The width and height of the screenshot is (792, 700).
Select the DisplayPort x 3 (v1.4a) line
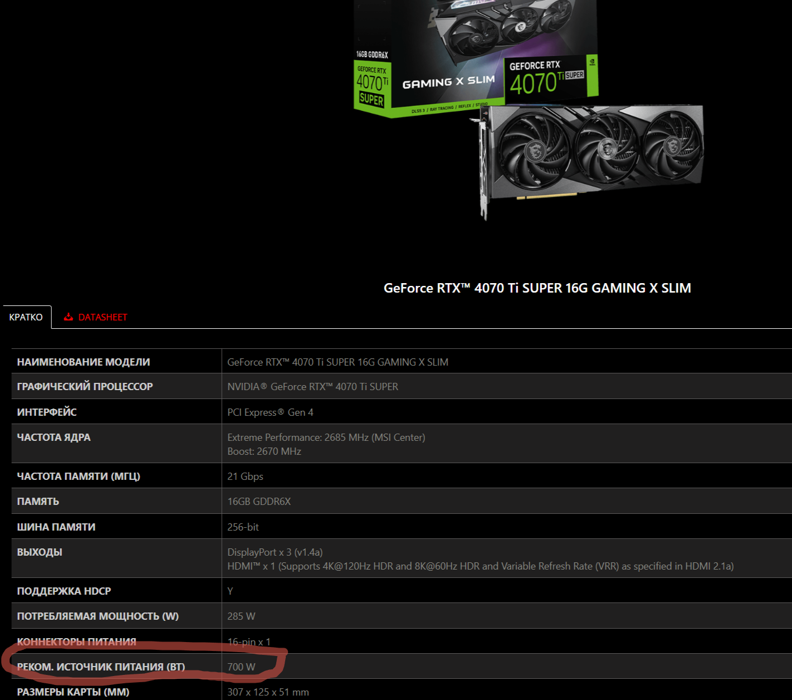point(275,552)
